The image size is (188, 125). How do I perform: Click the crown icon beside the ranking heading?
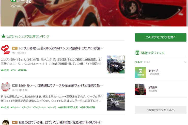pos(3,36)
